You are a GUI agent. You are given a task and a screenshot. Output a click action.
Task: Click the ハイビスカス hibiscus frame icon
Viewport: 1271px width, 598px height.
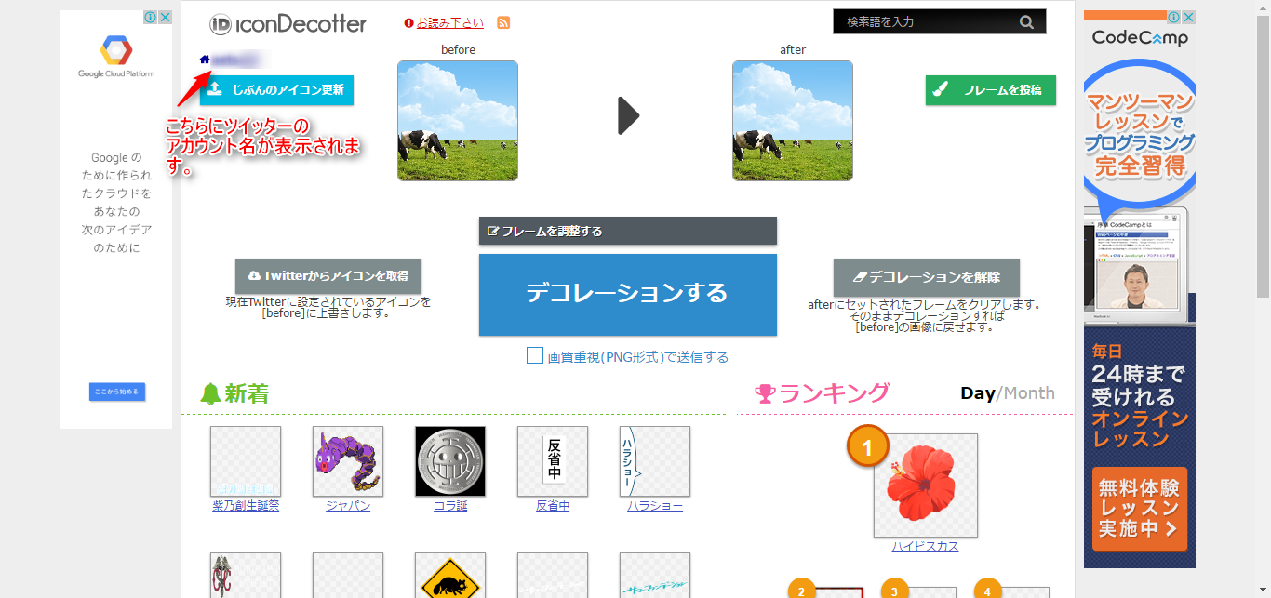[x=925, y=485]
